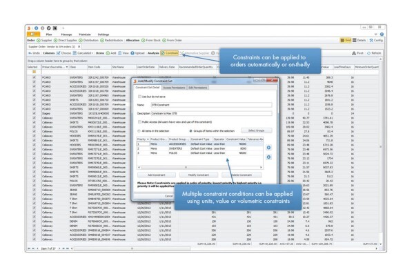Click the blue circular icon in the title bar

[x=36, y=28]
